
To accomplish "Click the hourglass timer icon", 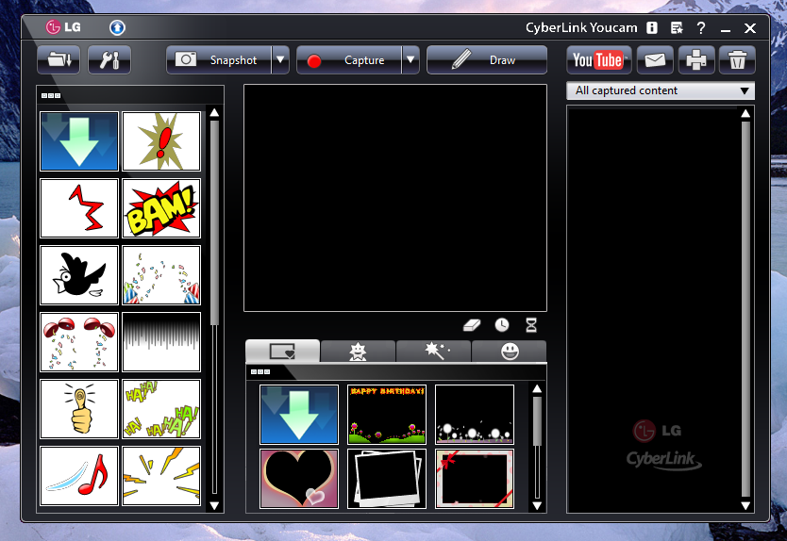I will click(531, 325).
